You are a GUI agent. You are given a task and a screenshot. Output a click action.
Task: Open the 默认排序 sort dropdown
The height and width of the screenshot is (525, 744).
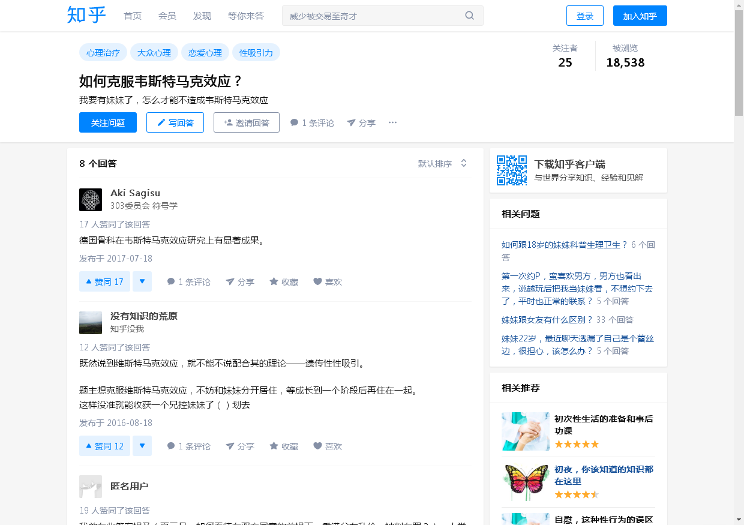[443, 163]
